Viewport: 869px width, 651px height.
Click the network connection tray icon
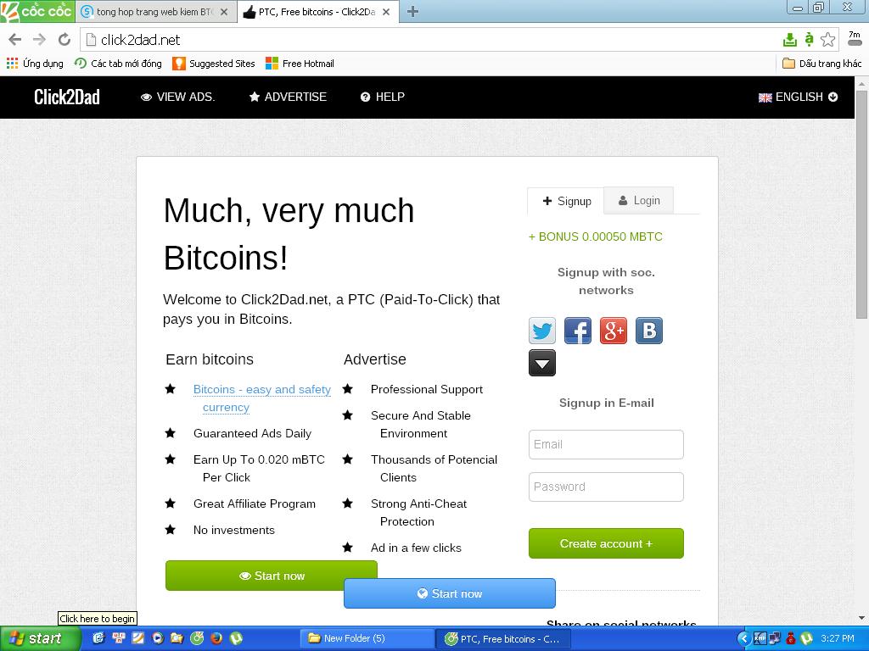tap(775, 638)
